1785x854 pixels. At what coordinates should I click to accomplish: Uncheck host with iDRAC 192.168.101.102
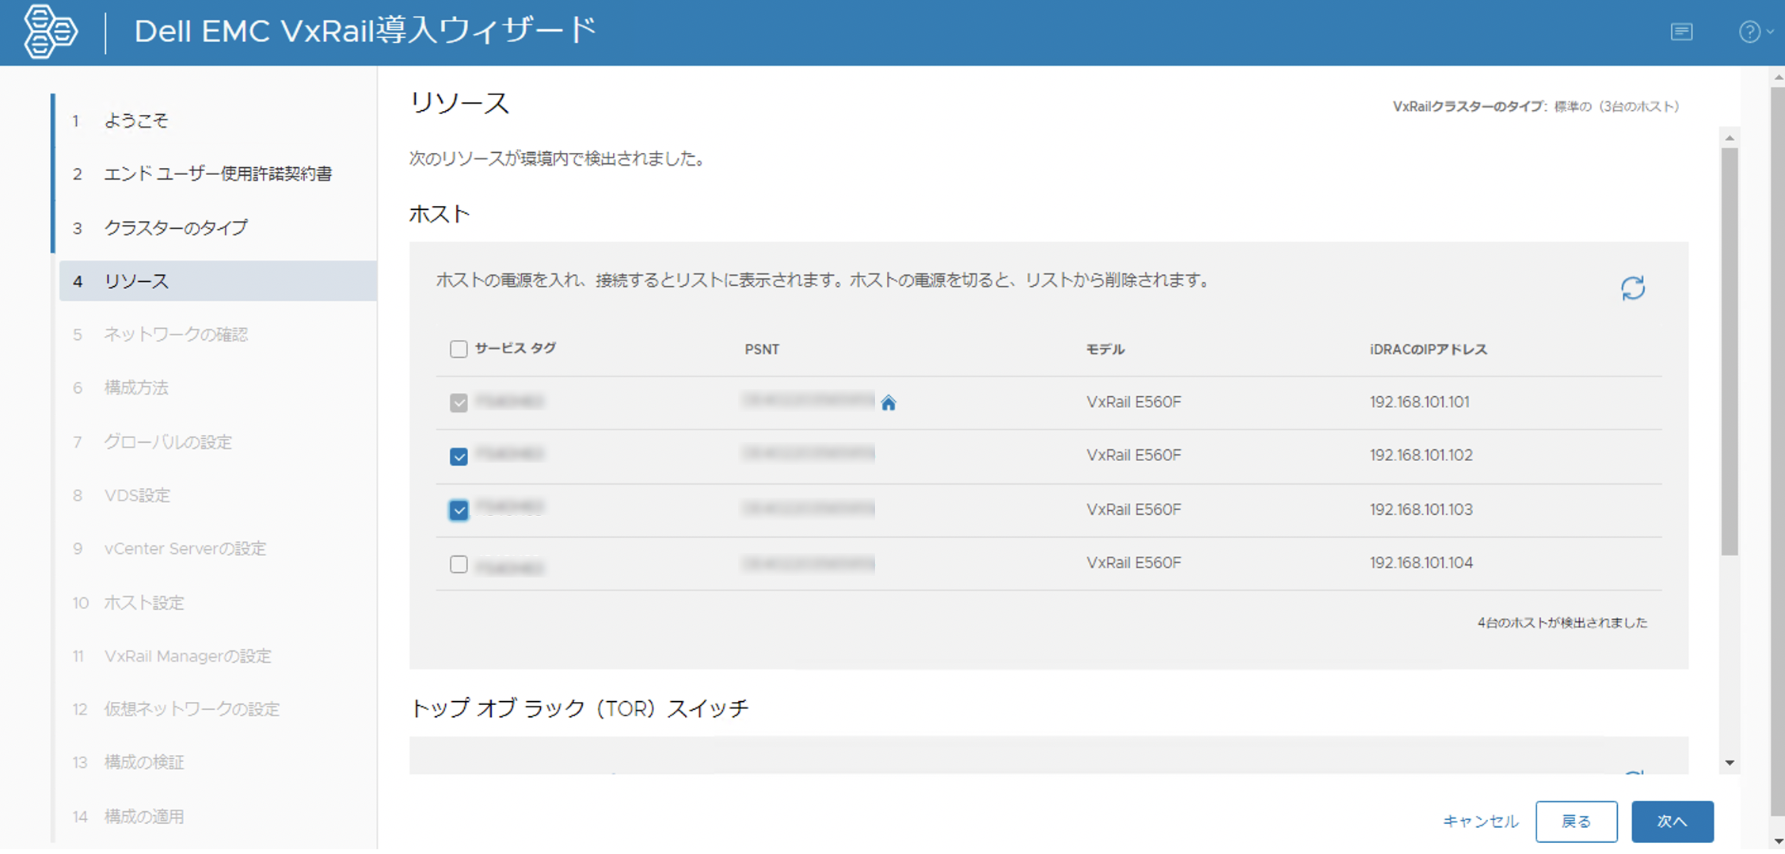click(x=459, y=457)
